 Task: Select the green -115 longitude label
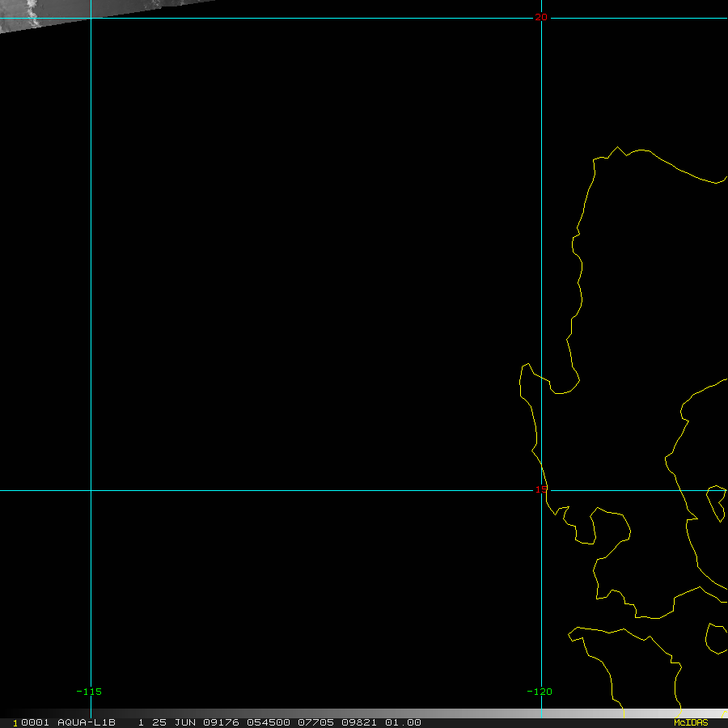tap(89, 692)
